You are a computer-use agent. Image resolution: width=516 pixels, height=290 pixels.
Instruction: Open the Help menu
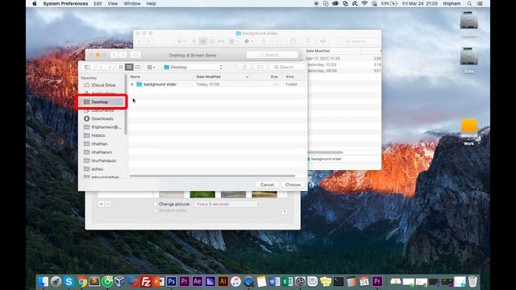click(x=151, y=3)
